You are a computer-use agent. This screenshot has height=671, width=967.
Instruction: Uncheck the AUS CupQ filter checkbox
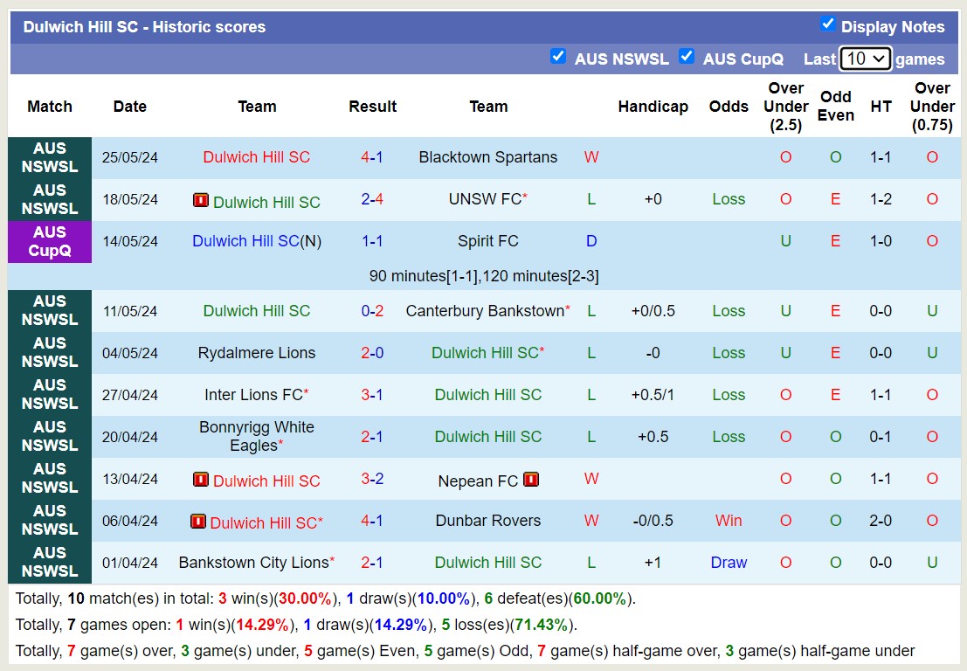[687, 57]
